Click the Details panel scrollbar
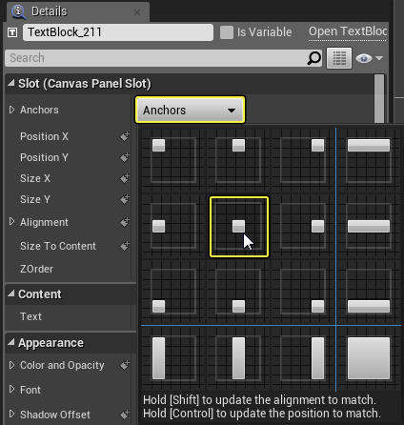The height and width of the screenshot is (425, 404). point(379,98)
